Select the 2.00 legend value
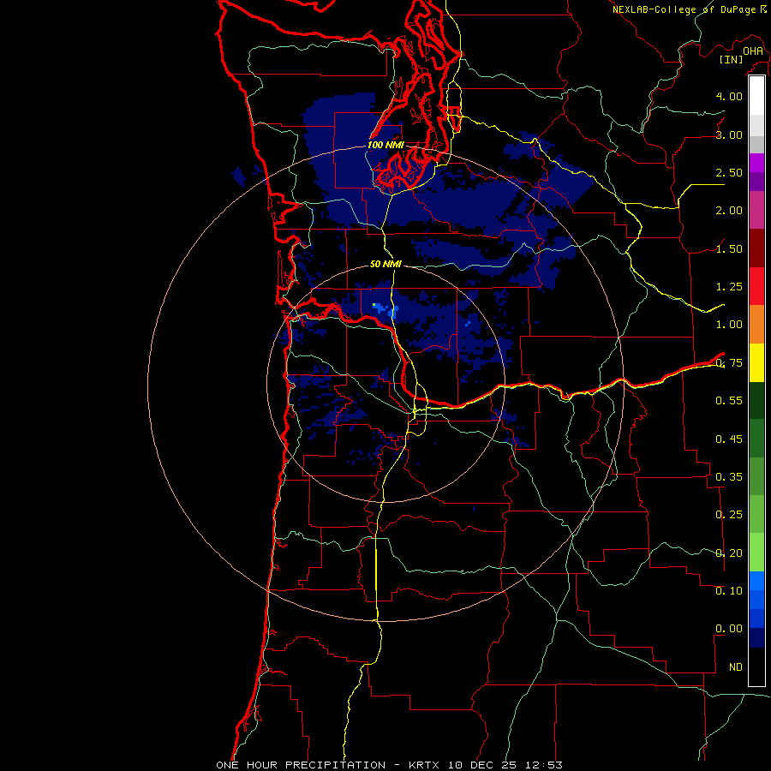 (729, 211)
